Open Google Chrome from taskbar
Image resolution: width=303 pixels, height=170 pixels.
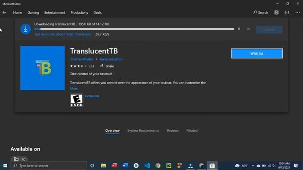[x=158, y=166]
